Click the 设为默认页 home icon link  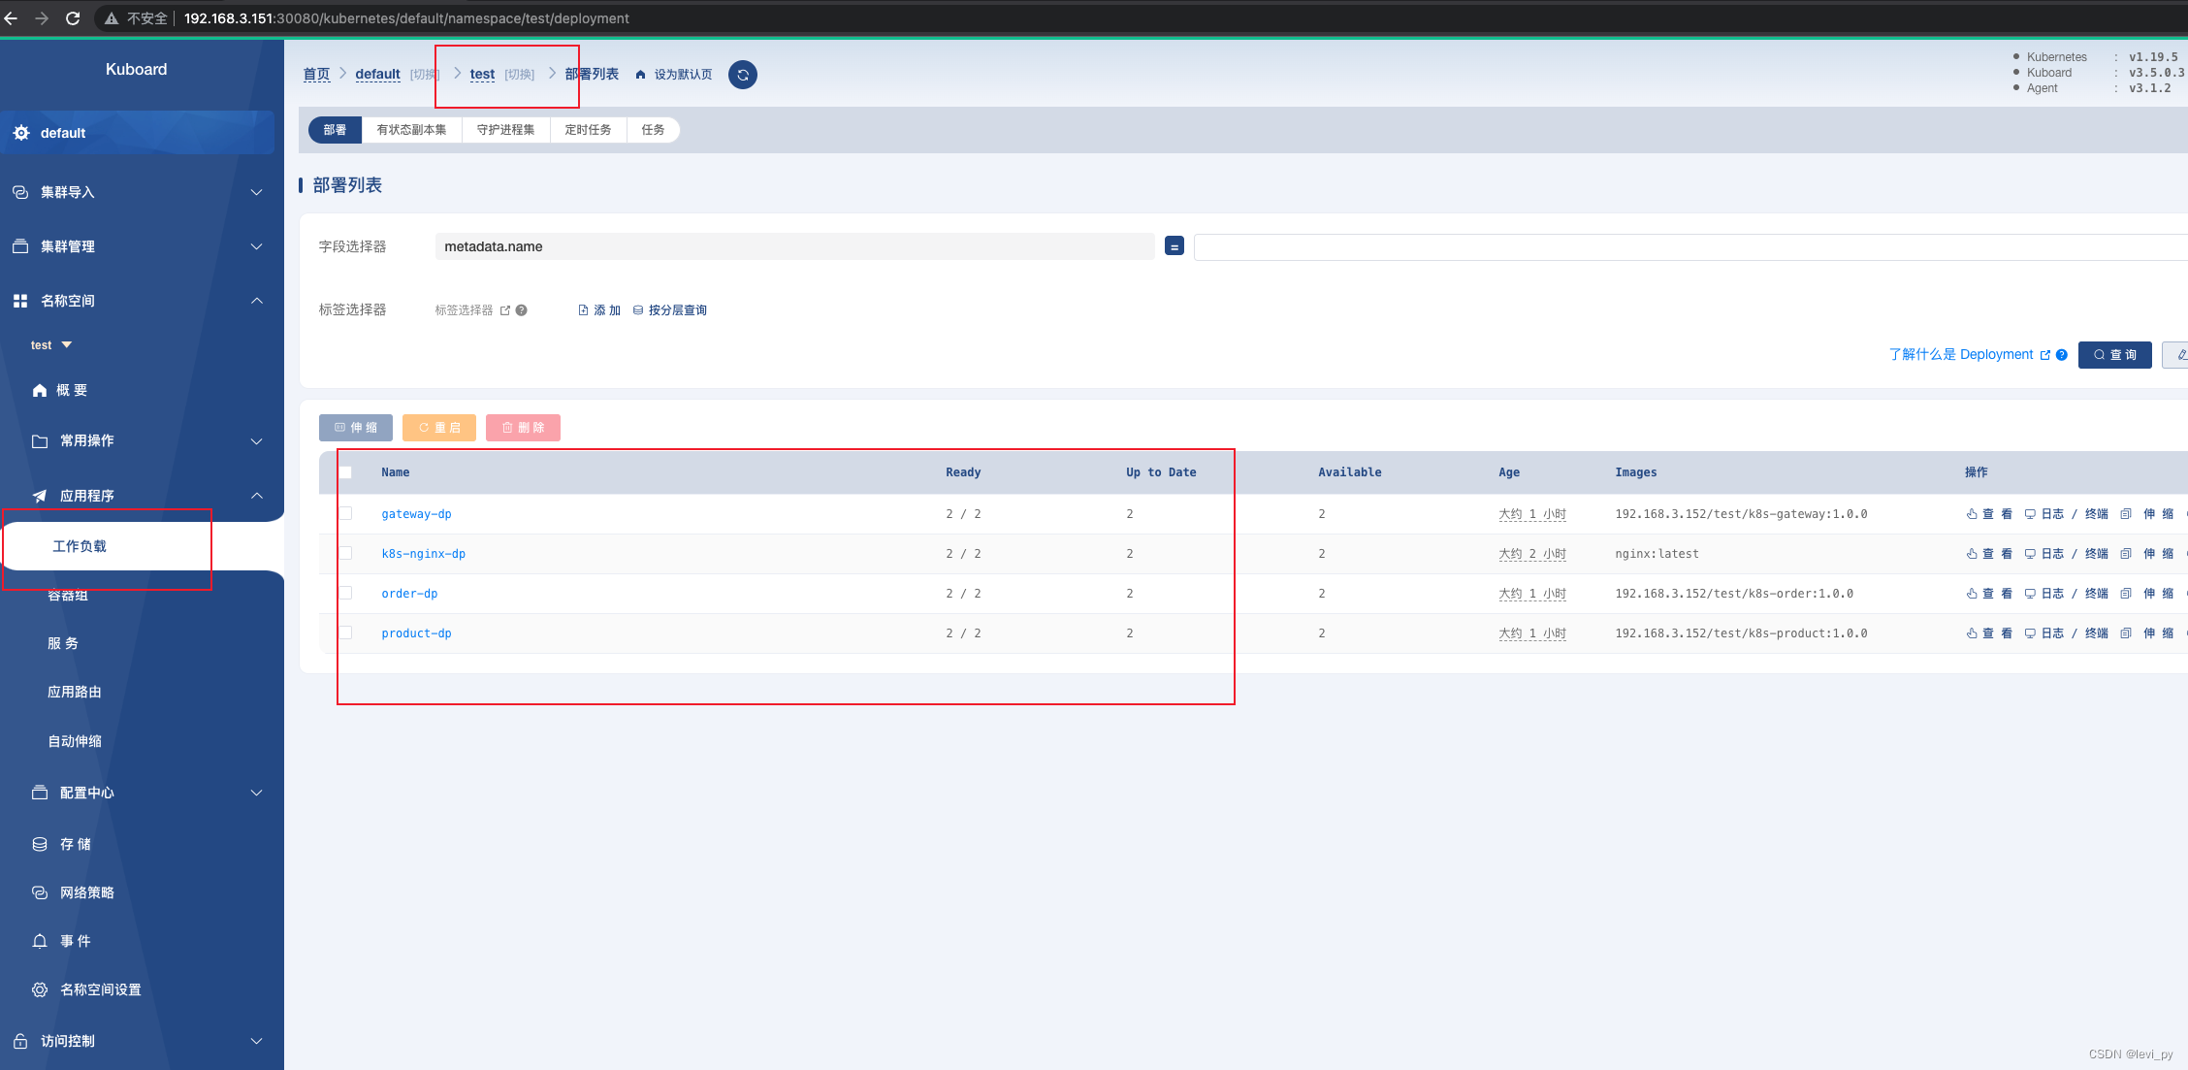tap(640, 75)
